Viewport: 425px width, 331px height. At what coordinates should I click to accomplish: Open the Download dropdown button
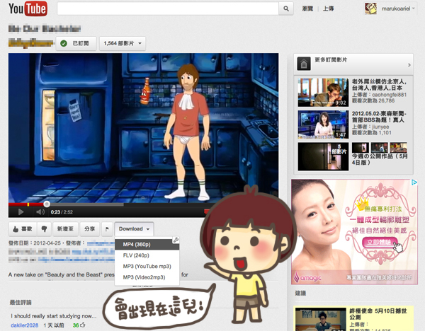[x=134, y=229]
